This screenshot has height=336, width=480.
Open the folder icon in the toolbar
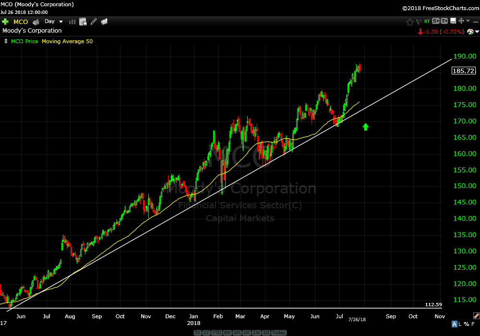104,22
